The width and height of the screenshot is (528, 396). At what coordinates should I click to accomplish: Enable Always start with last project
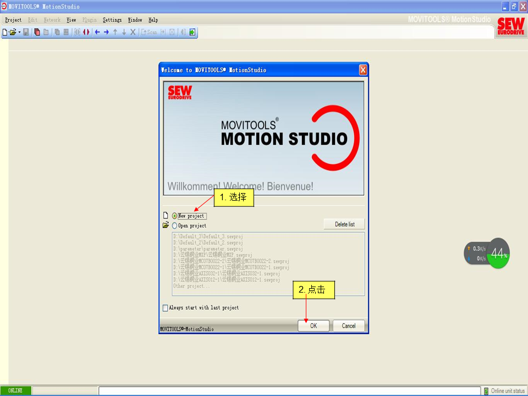pos(166,308)
